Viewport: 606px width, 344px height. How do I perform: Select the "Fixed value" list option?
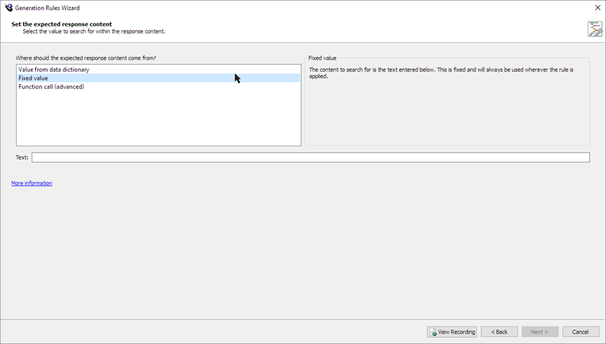pyautogui.click(x=34, y=78)
